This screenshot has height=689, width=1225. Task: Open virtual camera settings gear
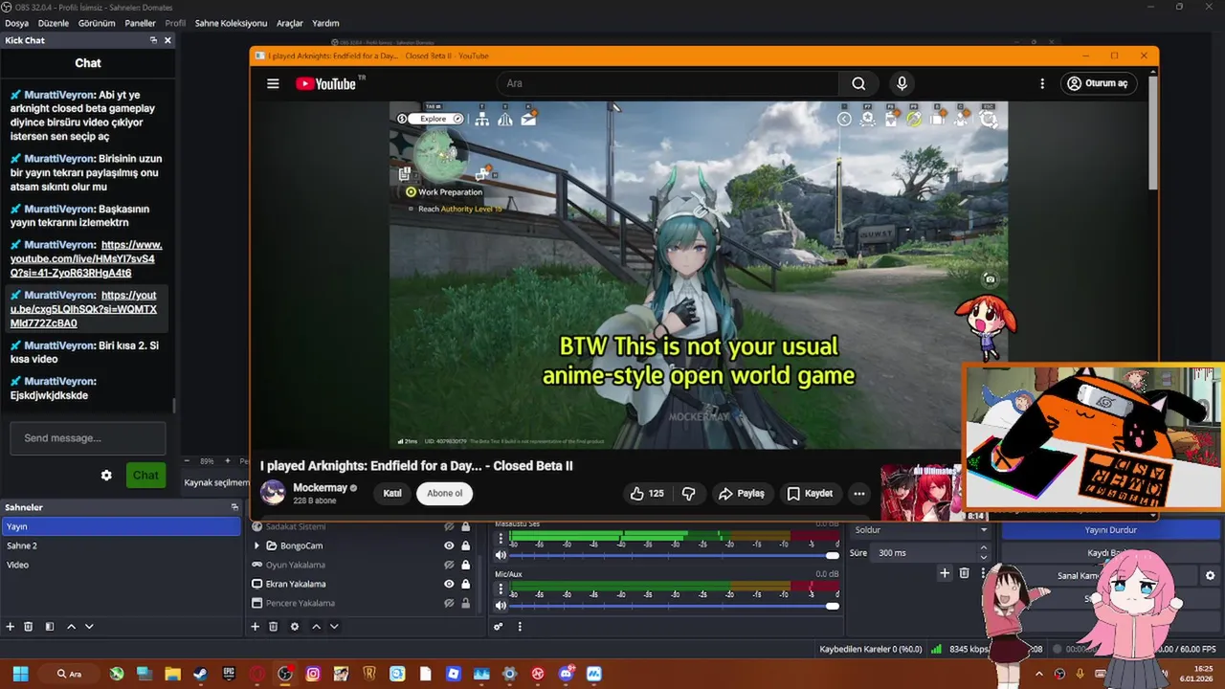[x=1210, y=576]
